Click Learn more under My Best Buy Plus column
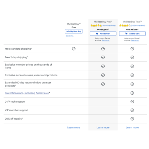Screen dimensions: 149x149 tap(103, 127)
